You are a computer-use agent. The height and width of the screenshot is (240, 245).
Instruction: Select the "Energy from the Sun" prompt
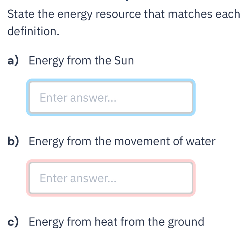click(x=81, y=61)
